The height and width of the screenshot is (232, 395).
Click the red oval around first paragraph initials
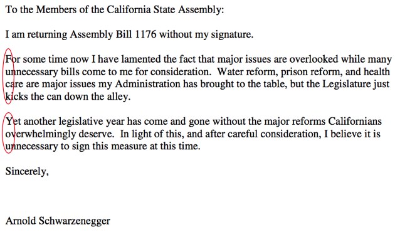click(x=9, y=76)
